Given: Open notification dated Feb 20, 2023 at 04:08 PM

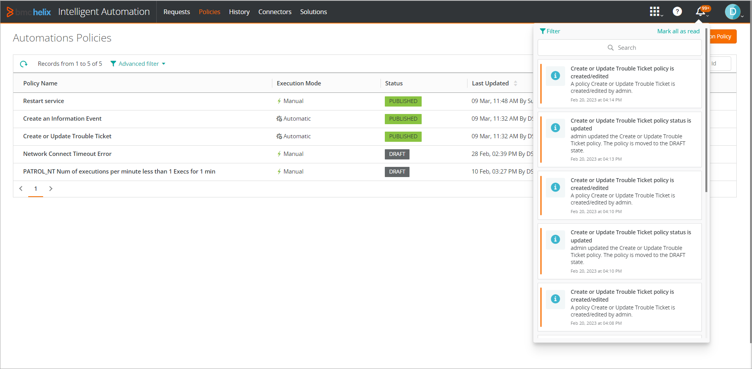Looking at the screenshot, I should [x=620, y=307].
